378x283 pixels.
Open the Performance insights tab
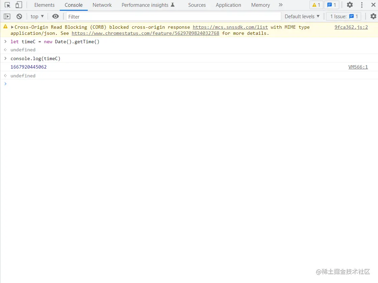click(x=148, y=5)
